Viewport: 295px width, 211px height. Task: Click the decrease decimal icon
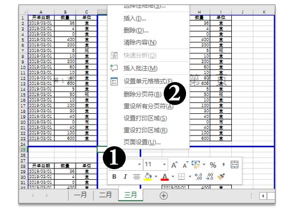point(210,176)
